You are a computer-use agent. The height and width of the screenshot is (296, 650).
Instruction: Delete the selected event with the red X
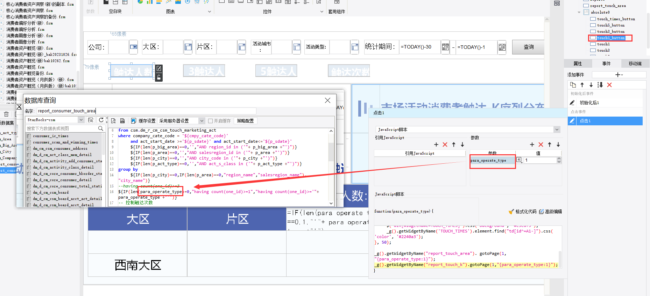point(609,85)
